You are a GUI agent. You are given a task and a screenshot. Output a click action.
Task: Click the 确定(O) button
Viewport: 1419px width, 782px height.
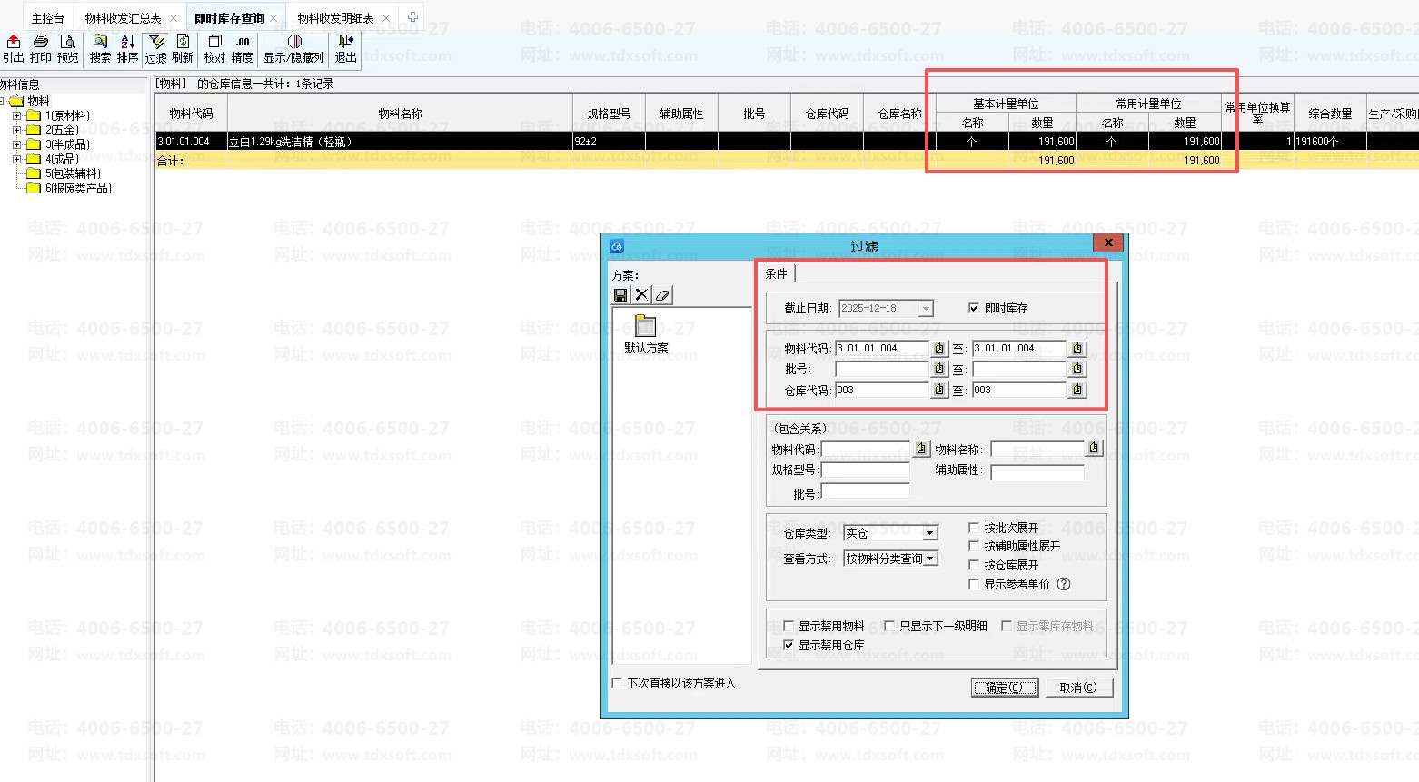(x=1004, y=688)
